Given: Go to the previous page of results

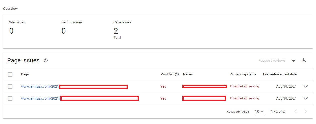Looking at the screenshot, I should [x=296, y=111].
